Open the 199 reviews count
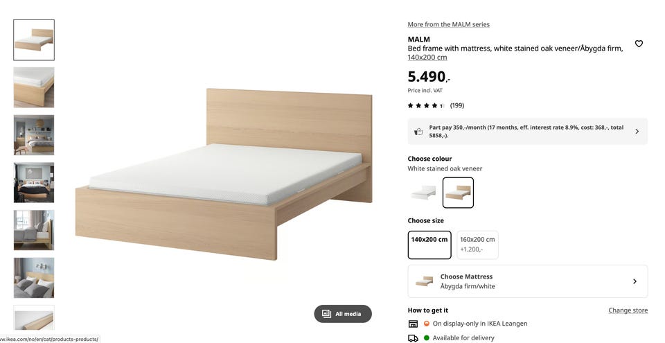665x343 pixels. [x=456, y=106]
